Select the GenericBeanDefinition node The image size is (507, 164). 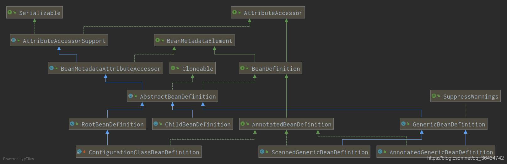click(444, 124)
